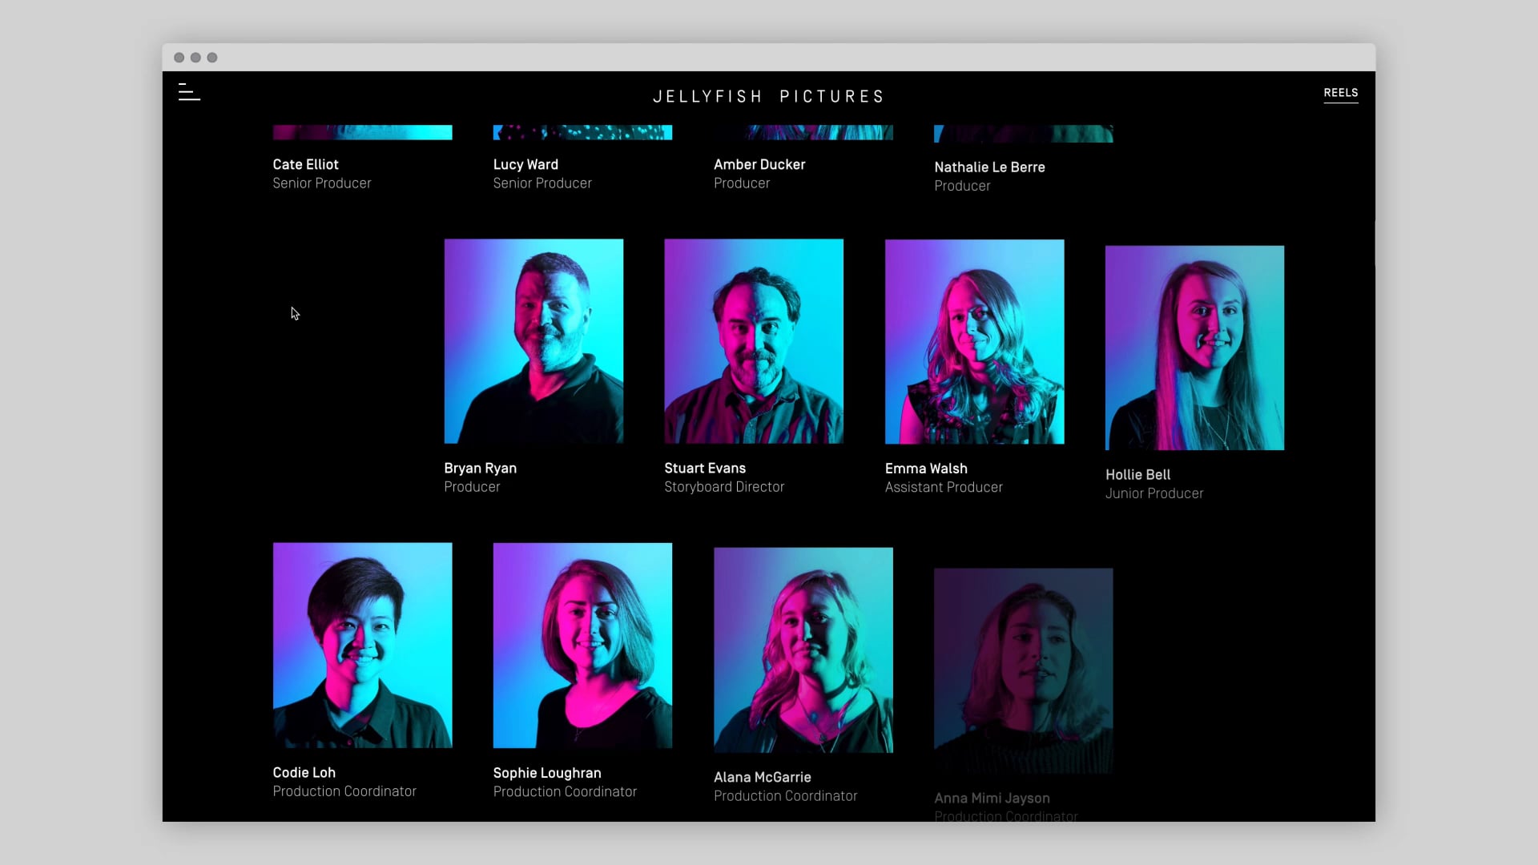Select the Sophie Loughran portrait

tap(582, 646)
